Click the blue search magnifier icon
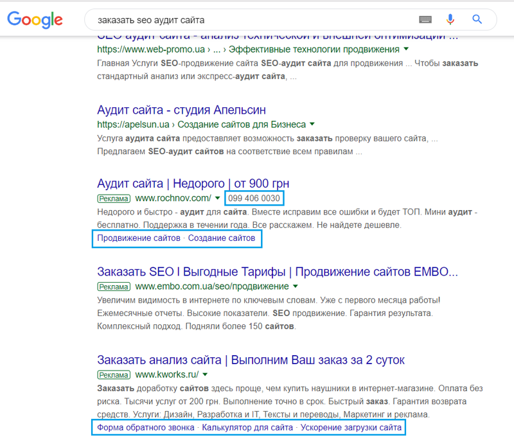This screenshot has width=514, height=440. [x=477, y=20]
